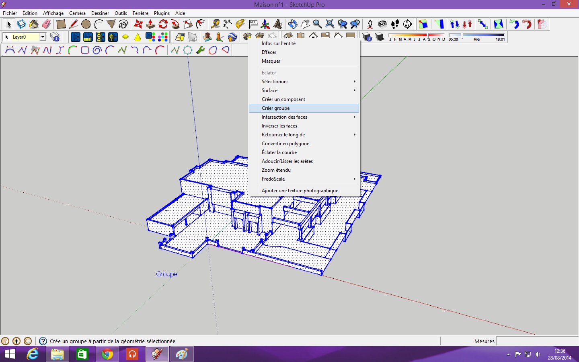Select the Pan hand tool
The image size is (579, 362).
[305, 24]
